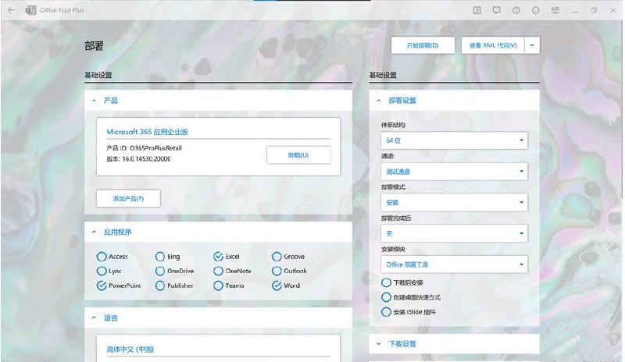Open the feedback chat icon
Screen dimensions: 625x362
[x=496, y=10]
